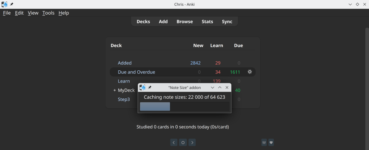
Task: Click the right arrow button below study stats
Action: [x=192, y=142]
